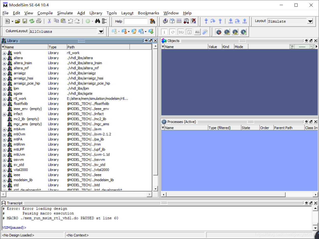
Task: Click the Processes State column header
Action: tap(250, 128)
